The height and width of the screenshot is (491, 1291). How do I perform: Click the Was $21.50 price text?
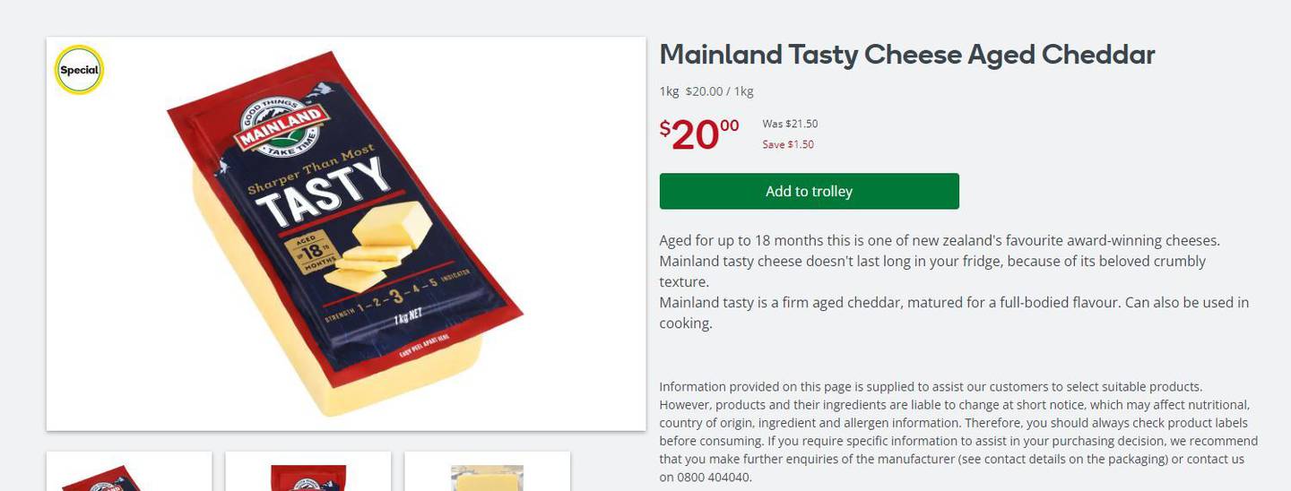790,125
